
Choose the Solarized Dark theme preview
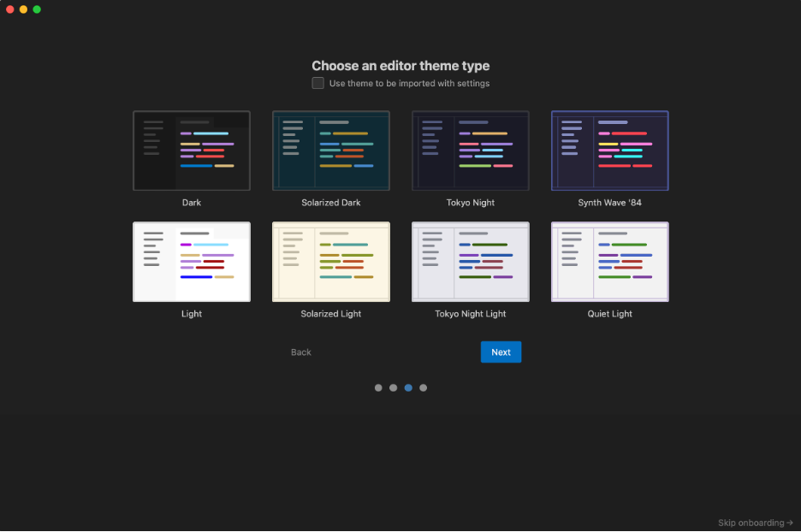pyautogui.click(x=331, y=151)
